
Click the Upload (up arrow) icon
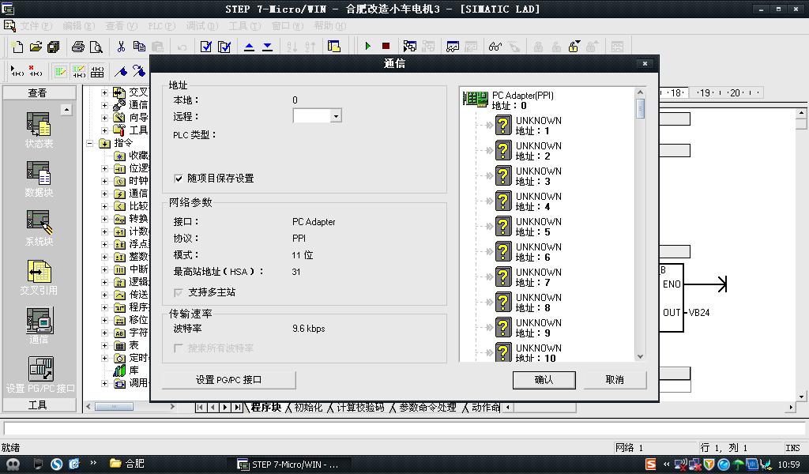pyautogui.click(x=249, y=47)
